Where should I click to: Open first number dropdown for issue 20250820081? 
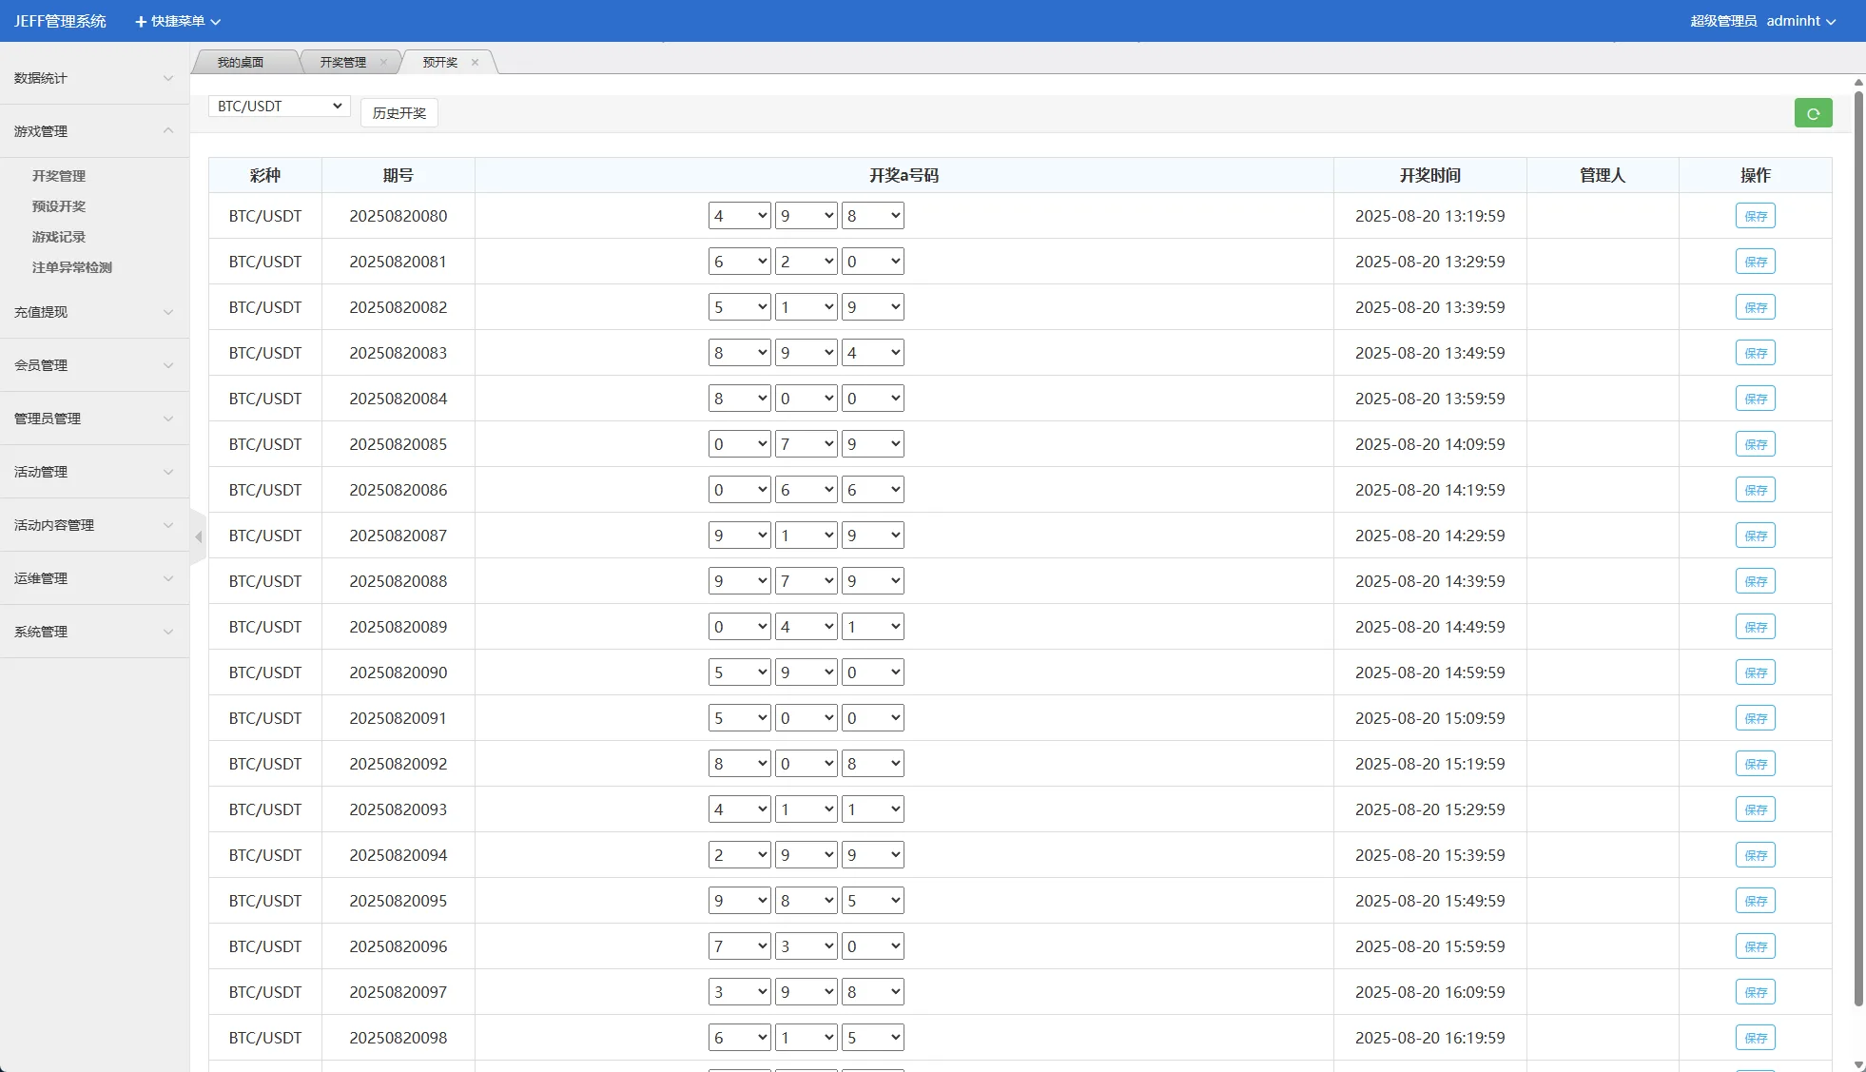tap(739, 262)
